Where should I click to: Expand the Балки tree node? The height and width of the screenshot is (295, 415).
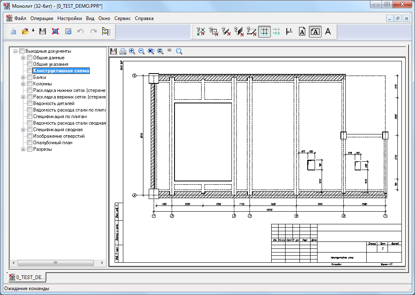click(23, 77)
